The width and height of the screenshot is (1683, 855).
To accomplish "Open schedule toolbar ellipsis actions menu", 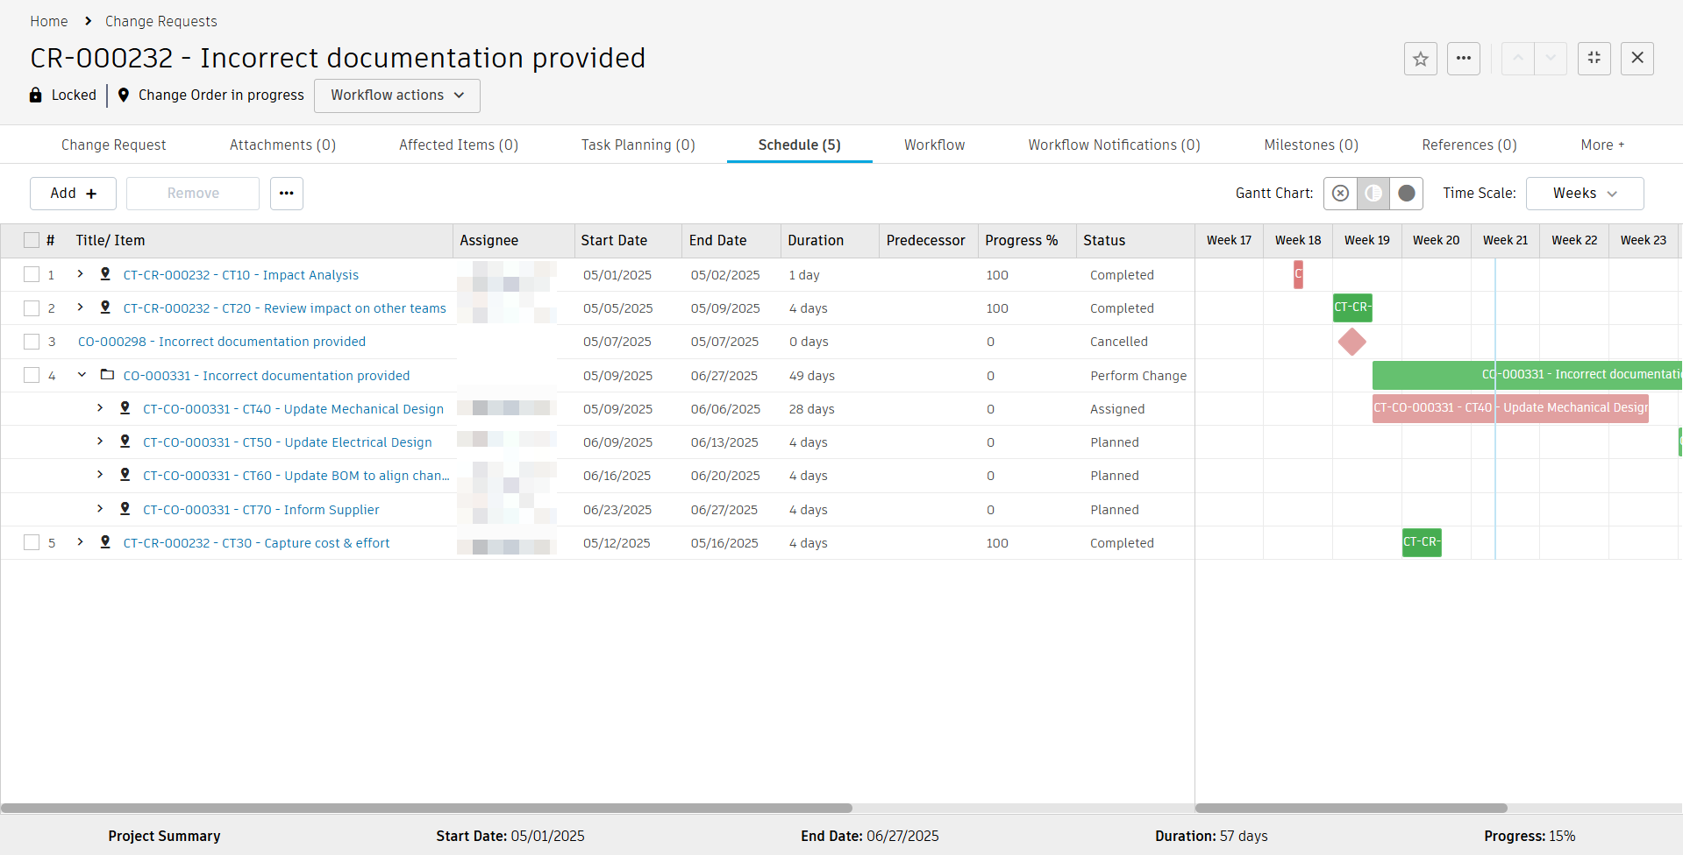I will pyautogui.click(x=286, y=194).
